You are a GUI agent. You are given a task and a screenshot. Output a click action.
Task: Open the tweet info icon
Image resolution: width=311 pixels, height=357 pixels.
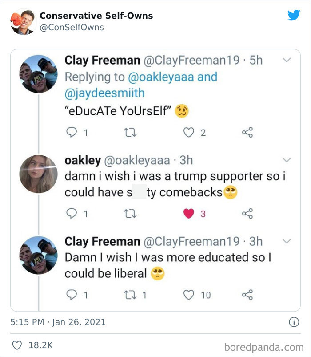click(x=294, y=322)
